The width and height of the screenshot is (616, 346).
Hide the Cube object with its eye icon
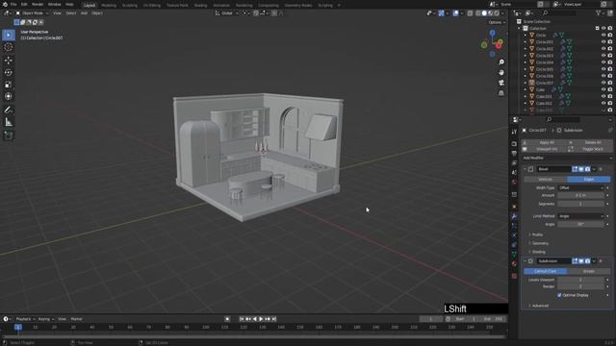[x=603, y=89]
